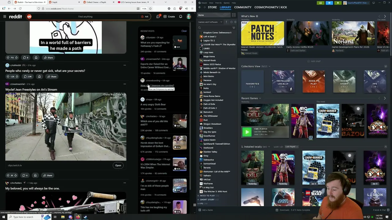Expand Collections View dropdown in Steam
The width and height of the screenshot is (392, 220).
[x=269, y=66]
